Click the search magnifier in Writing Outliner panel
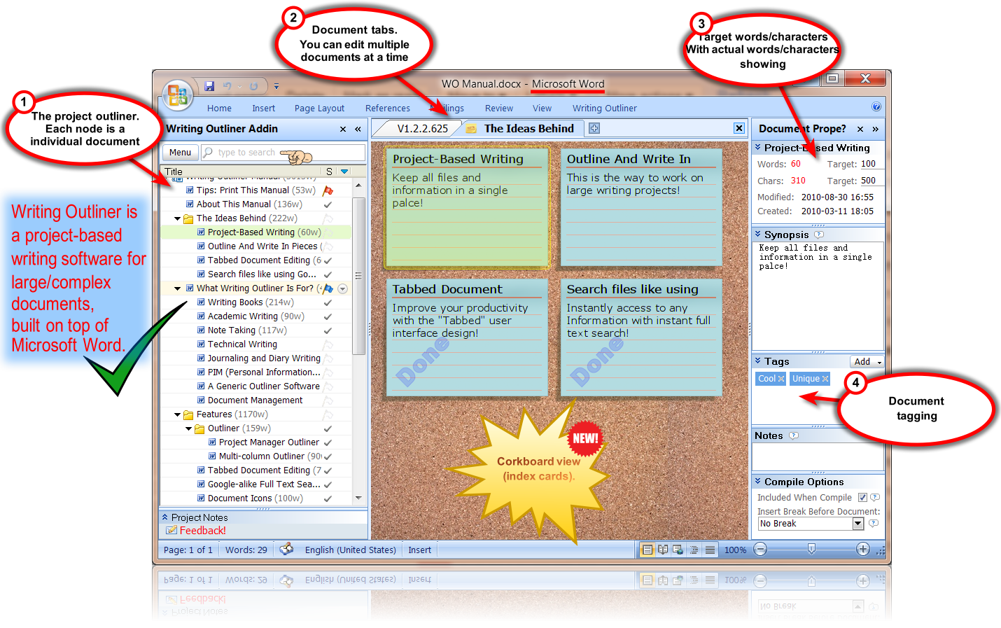This screenshot has width=1001, height=628. click(x=207, y=152)
